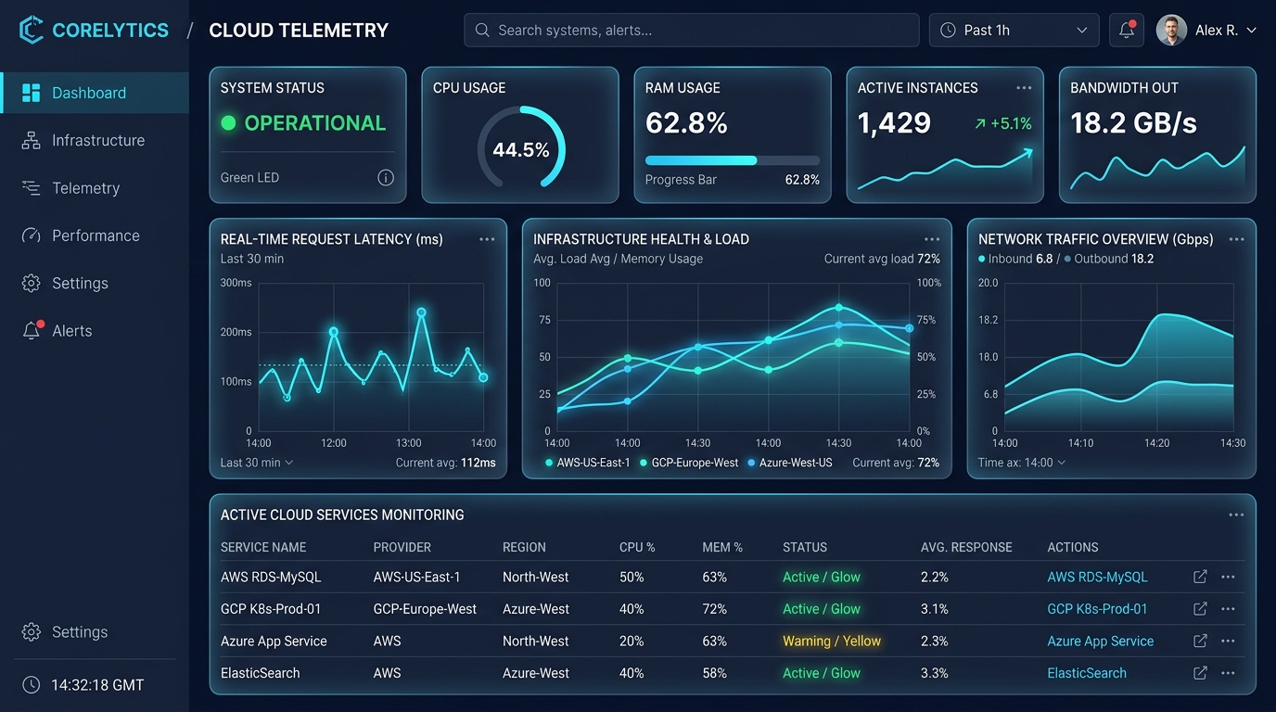The image size is (1276, 712).
Task: Open more actions for GCP K8s-Prod-01 row
Action: (x=1229, y=609)
